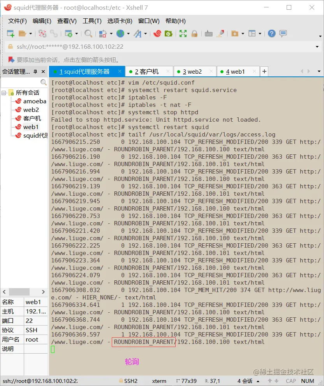The height and width of the screenshot is (386, 324).
Task: Open the 工具(T) menu
Action: (x=92, y=21)
